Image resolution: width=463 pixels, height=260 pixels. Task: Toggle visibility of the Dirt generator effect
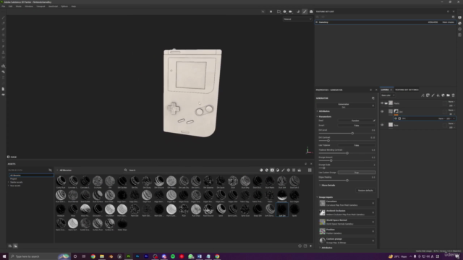(x=396, y=118)
